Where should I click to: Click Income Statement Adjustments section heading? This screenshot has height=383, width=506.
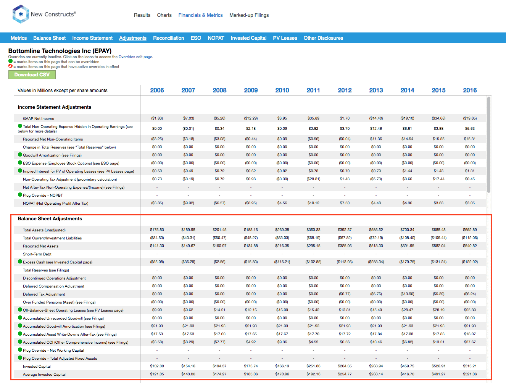point(55,107)
